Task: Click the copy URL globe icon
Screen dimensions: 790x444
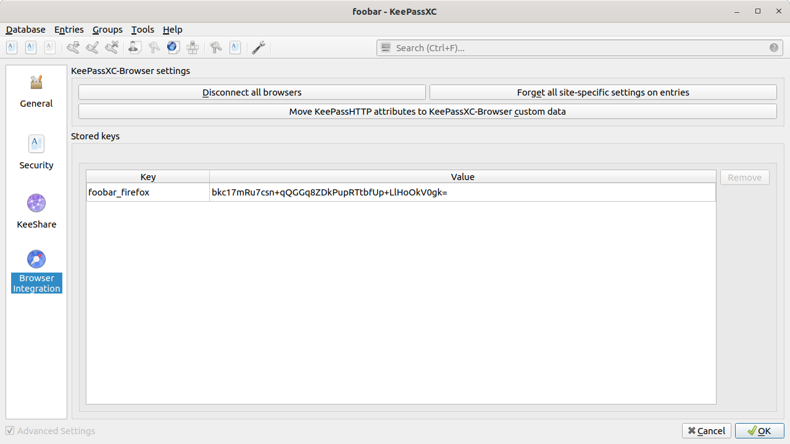Action: (173, 47)
